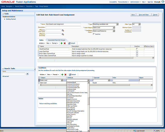Image resolution: width=165 pixels, height=132 pixels.
Task: Delete selected rule with red X in Rules toolbar
Action: tap(65, 43)
